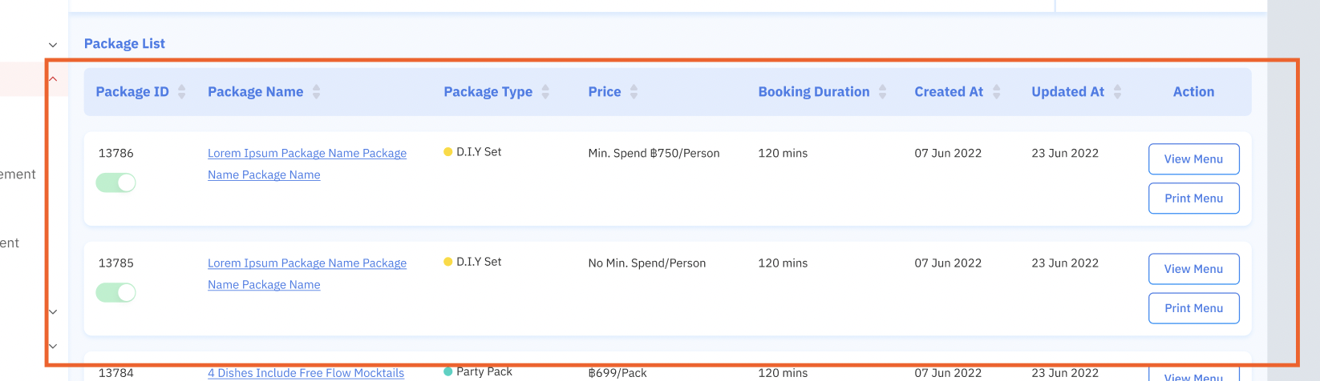Sort by Package ID column arrows

(x=182, y=92)
